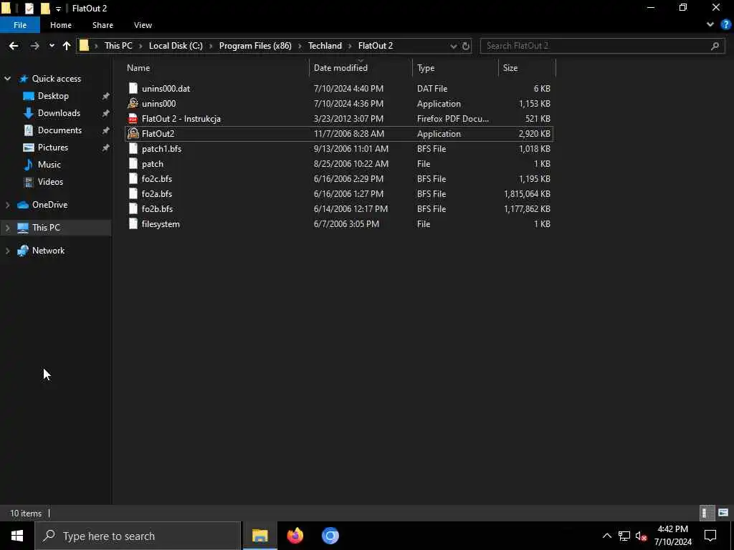Open Documents in Quick access
734x550 pixels.
point(59,130)
